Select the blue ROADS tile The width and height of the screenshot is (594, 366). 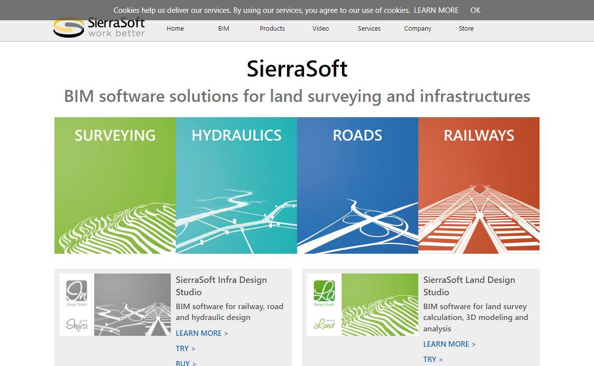pos(357,185)
